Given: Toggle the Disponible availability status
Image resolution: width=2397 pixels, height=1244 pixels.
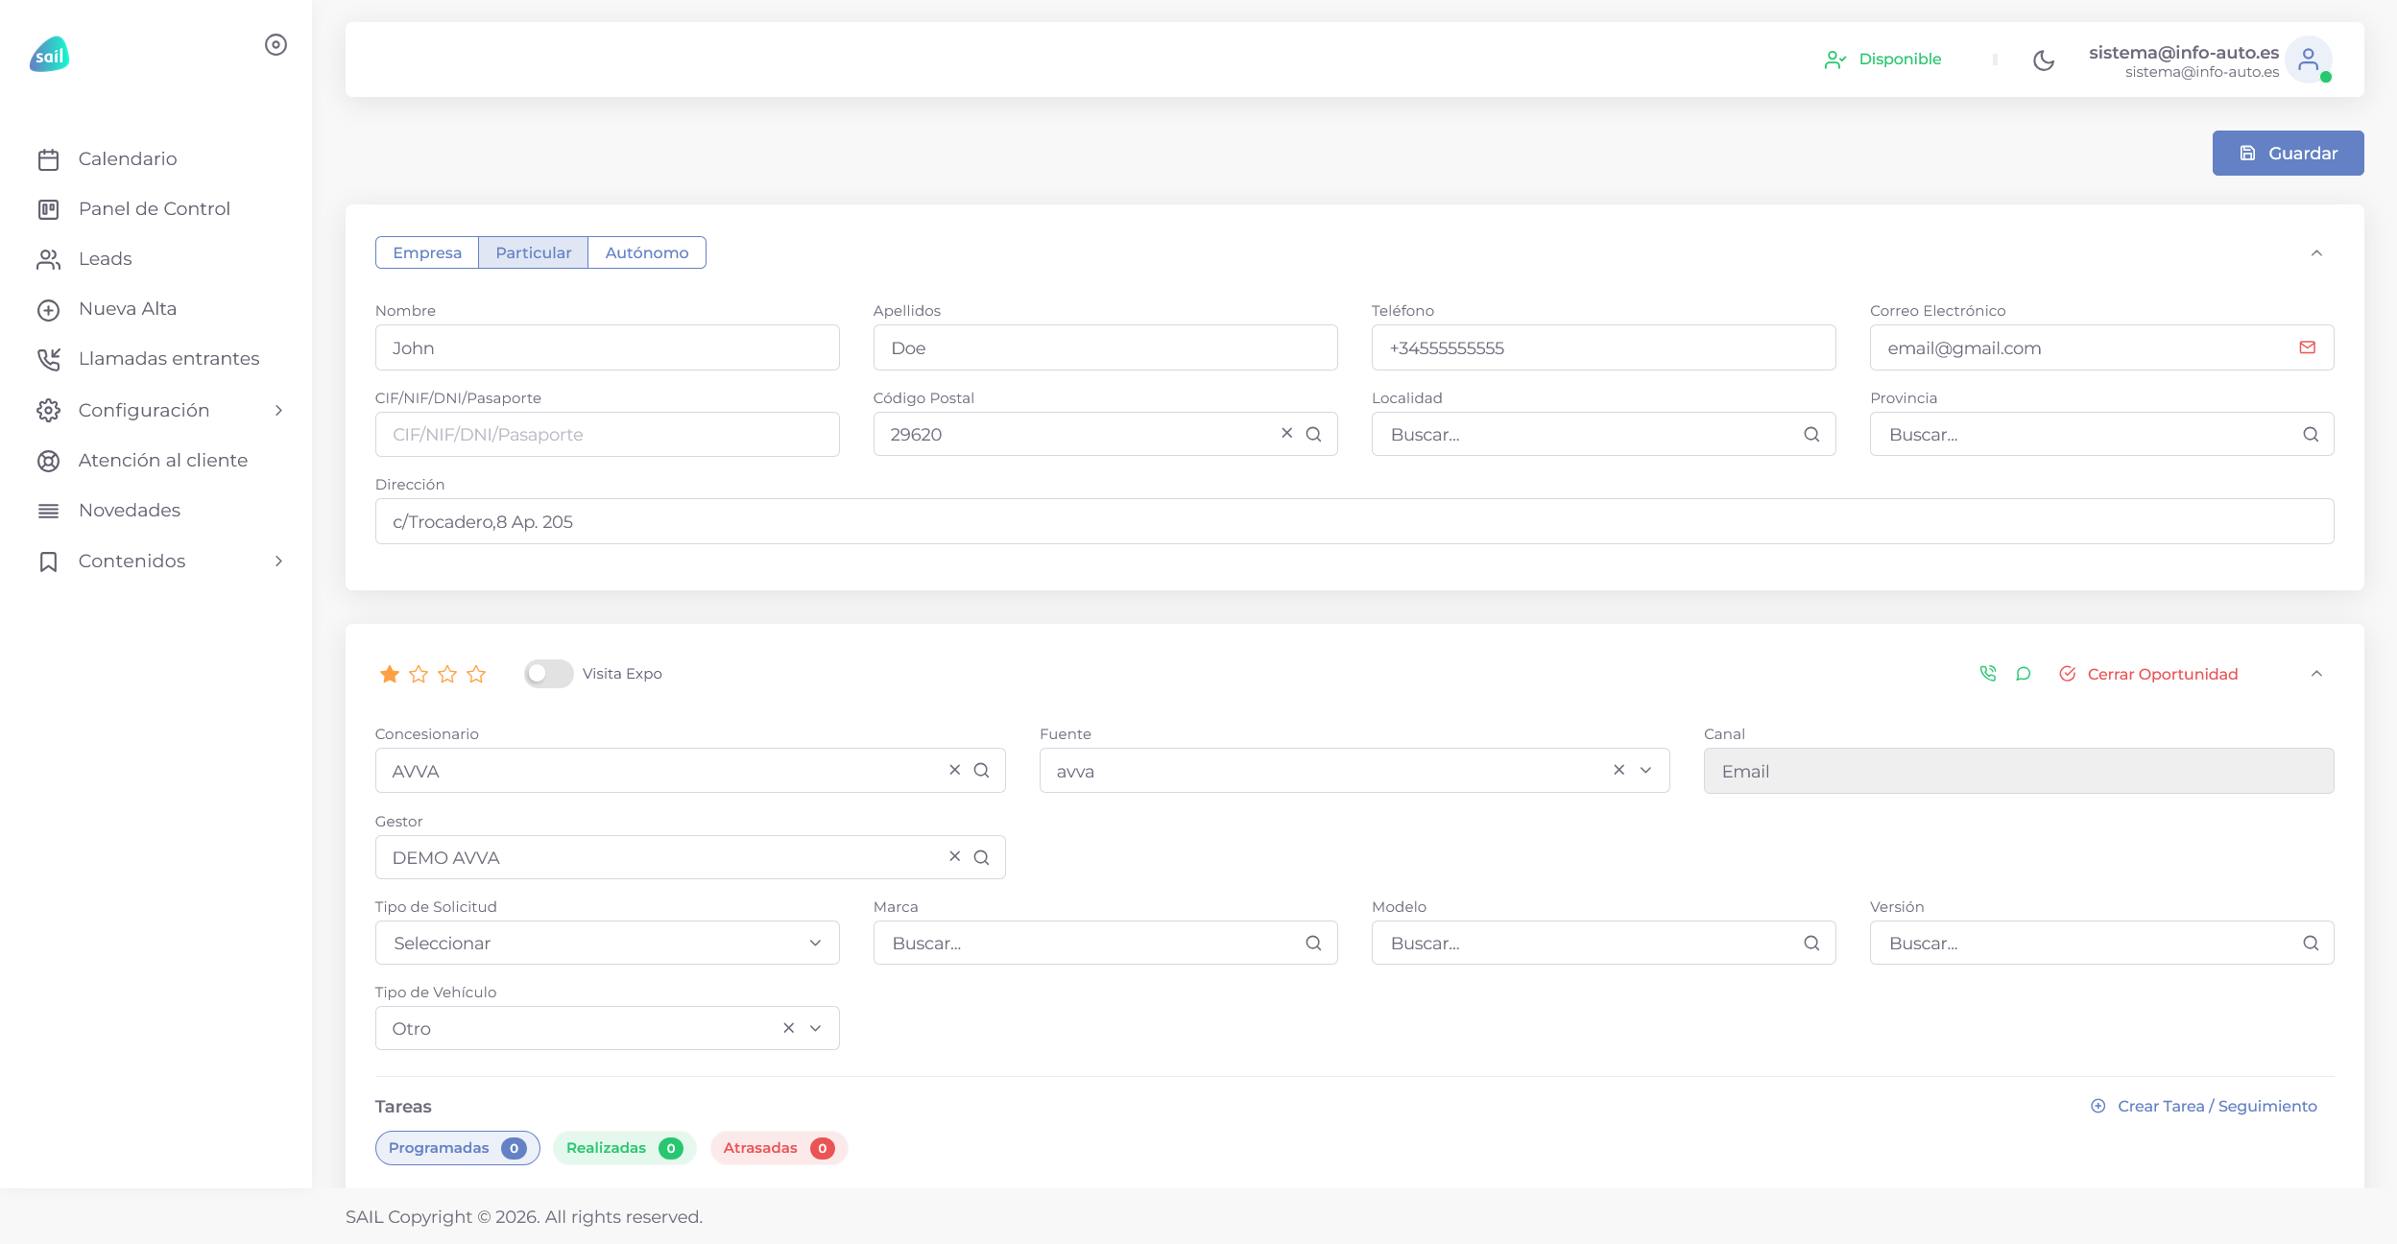Looking at the screenshot, I should (x=1882, y=60).
